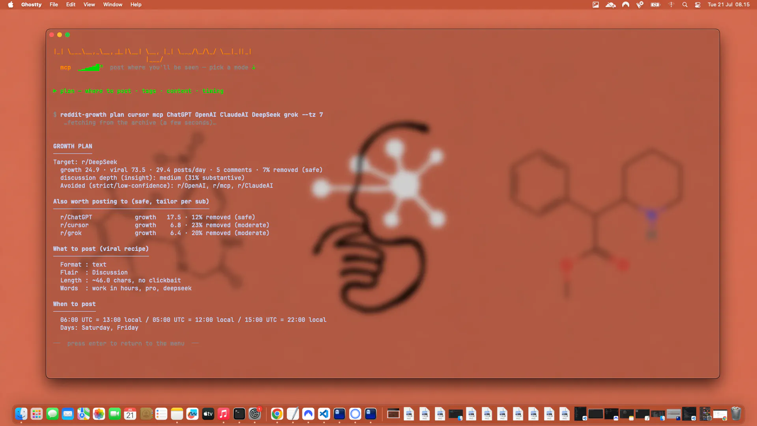Screen dimensions: 757x426
Task: Open Photos from the dock
Action: (x=99, y=414)
